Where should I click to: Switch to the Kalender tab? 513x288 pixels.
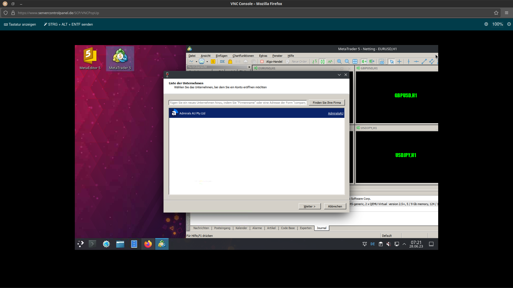point(241,228)
